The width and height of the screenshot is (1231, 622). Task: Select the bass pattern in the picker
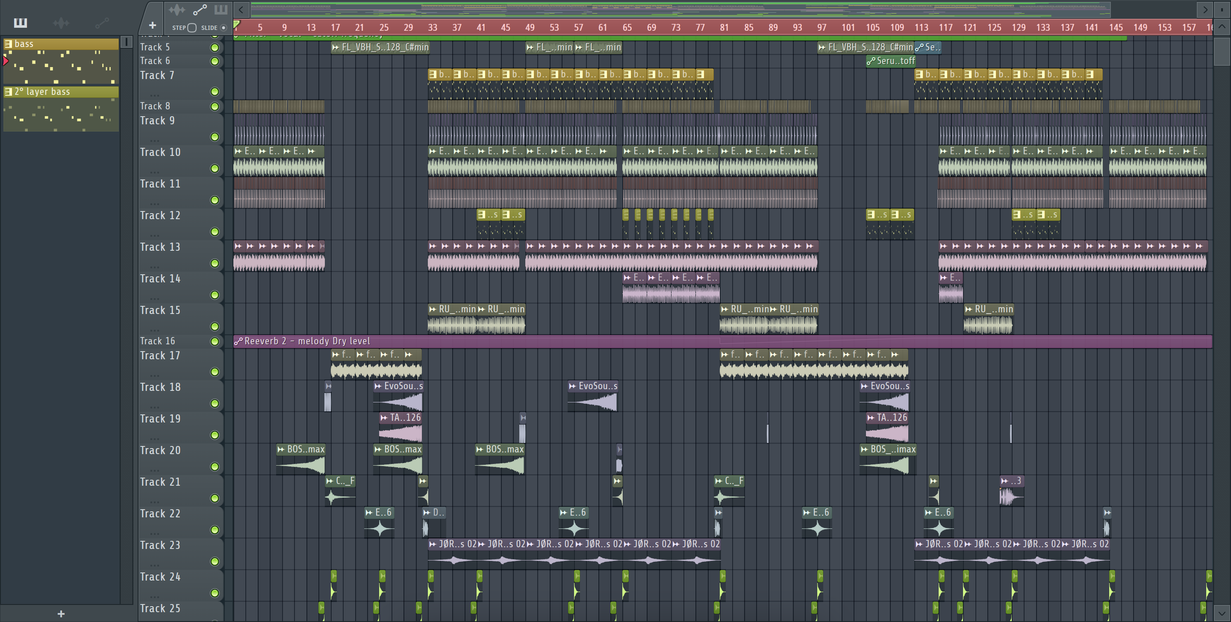pos(61,61)
